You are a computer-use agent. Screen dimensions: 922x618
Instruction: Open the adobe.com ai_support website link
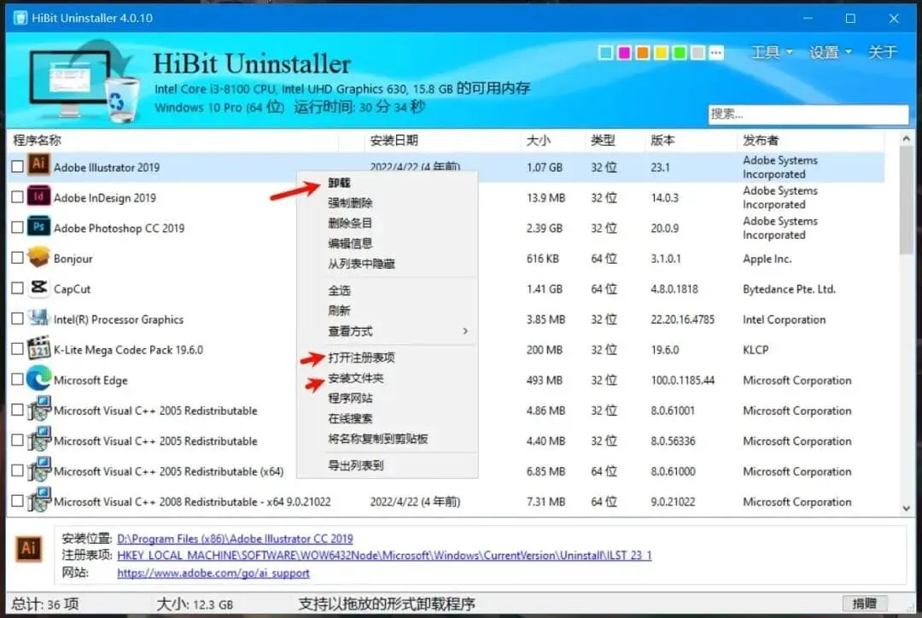(x=213, y=573)
